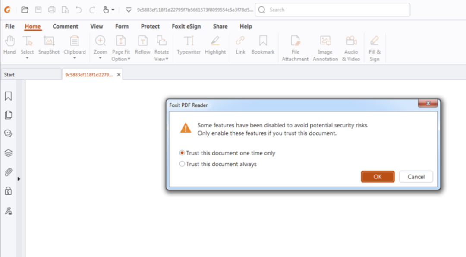Image resolution: width=466 pixels, height=257 pixels.
Task: Click the Image Annotation tool
Action: point(325,48)
